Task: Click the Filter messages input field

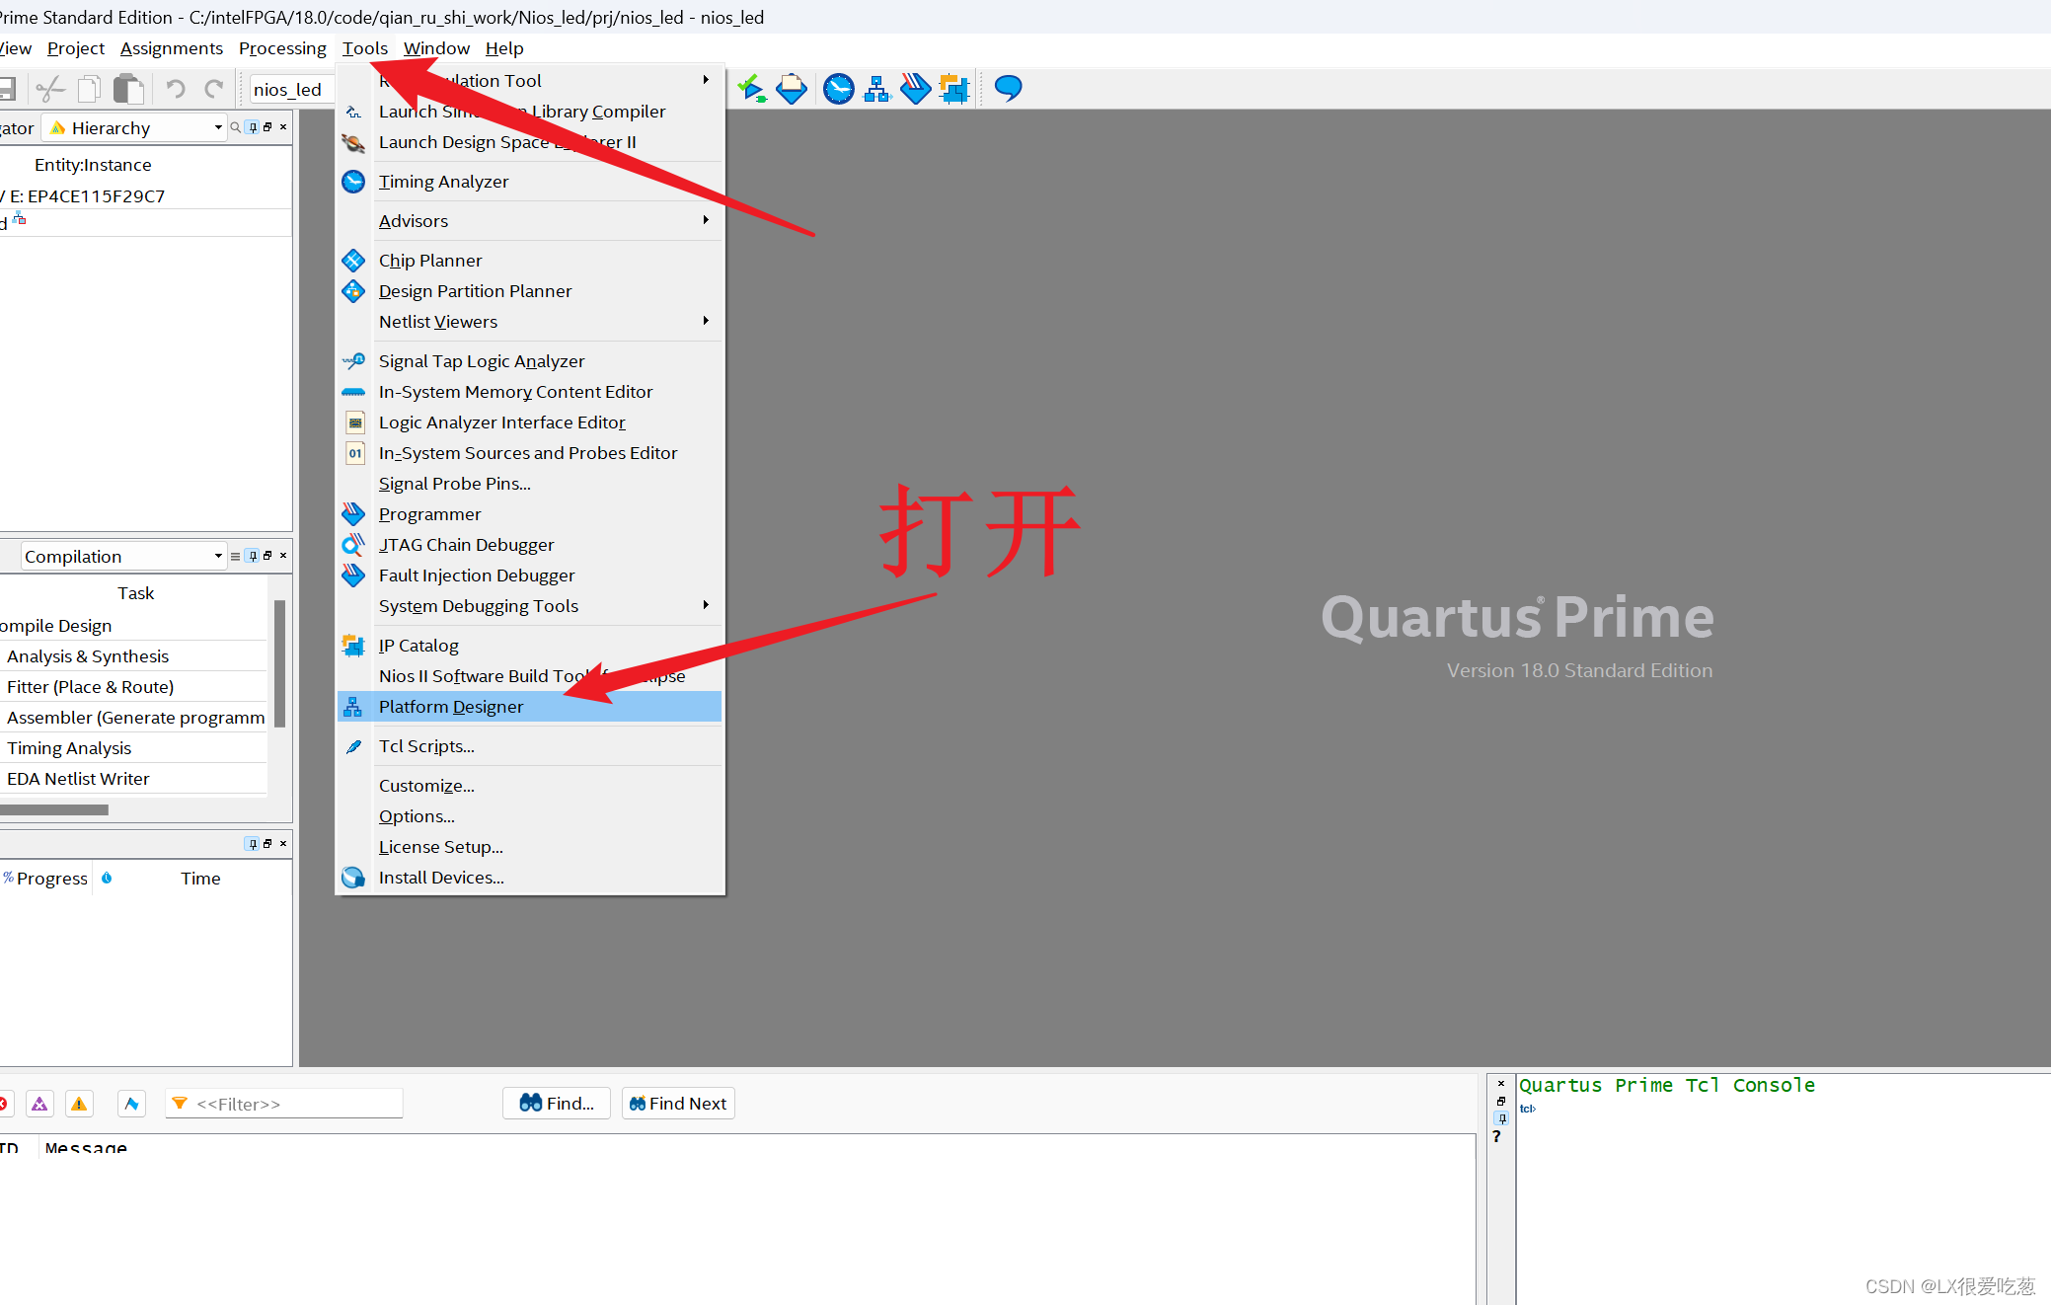Action: [284, 1104]
